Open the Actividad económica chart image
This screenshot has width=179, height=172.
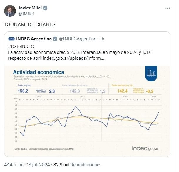click(x=87, y=111)
